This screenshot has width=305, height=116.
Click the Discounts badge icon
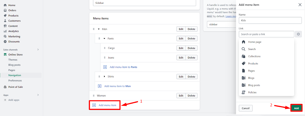pyautogui.click(x=5, y=42)
